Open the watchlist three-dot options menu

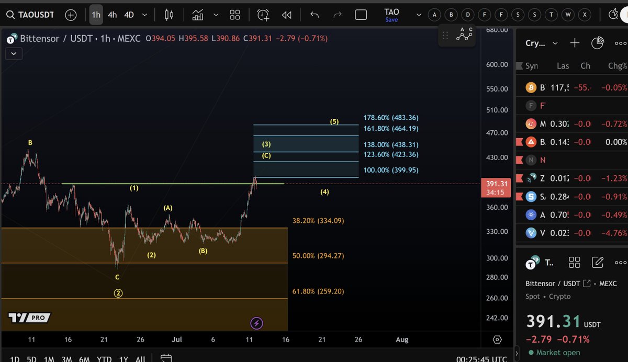(x=620, y=43)
